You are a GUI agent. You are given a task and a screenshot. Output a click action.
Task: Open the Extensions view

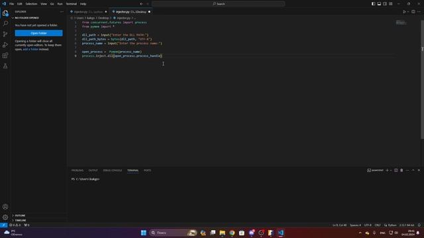coord(5,56)
